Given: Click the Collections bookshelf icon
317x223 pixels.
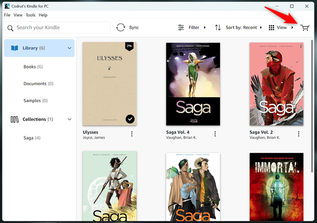Looking at the screenshot, I should 15,119.
